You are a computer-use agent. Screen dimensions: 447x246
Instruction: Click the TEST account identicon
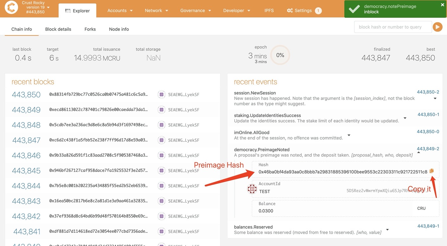252,189
